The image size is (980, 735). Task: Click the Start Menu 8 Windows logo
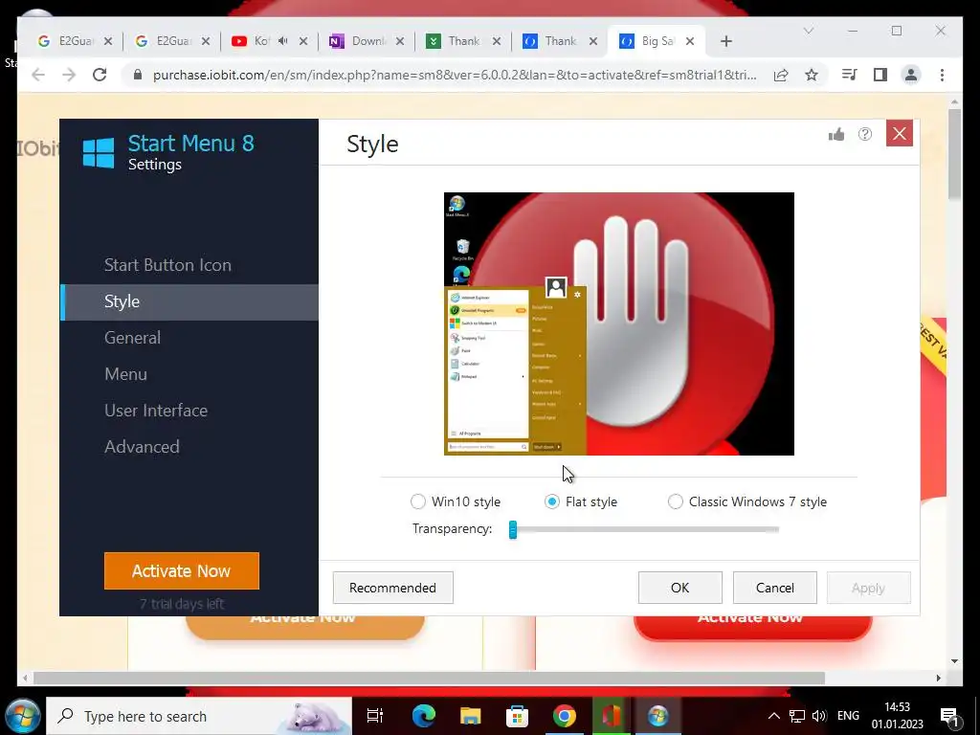(99, 152)
